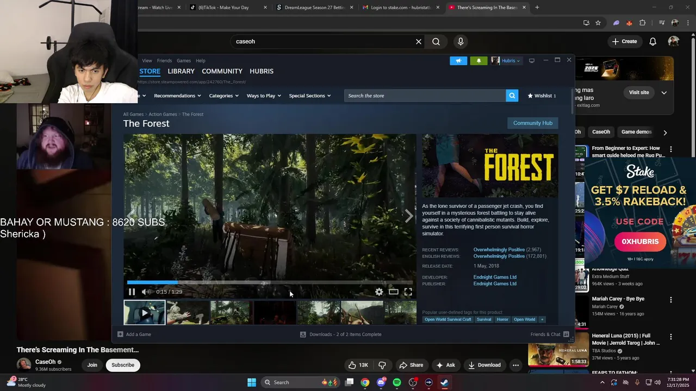
Task: Switch to Steam LIBRARY tab
Action: 181,71
